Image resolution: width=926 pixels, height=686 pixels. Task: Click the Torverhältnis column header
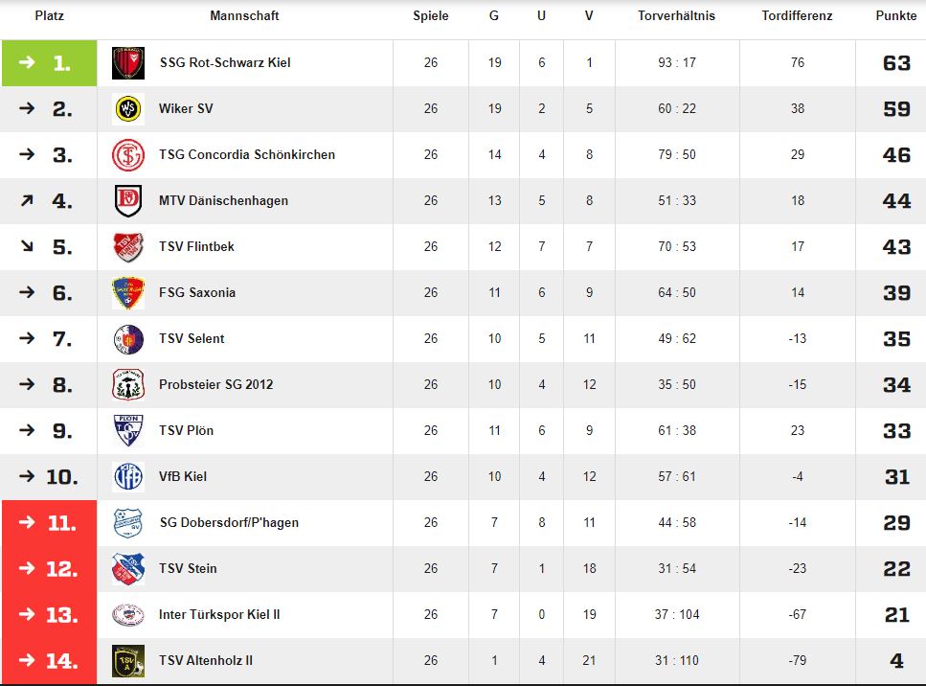pos(676,16)
